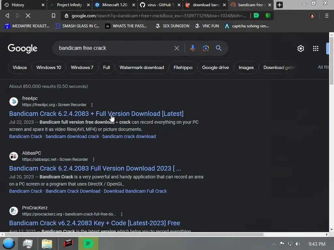
Task: Close the Minecraft 1.20 tab
Action: [x=133, y=5]
